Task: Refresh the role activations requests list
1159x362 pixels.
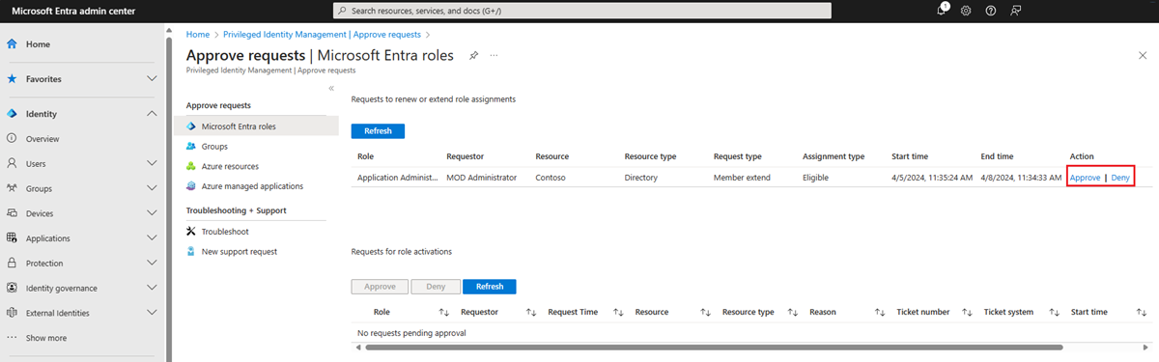Action: (490, 287)
